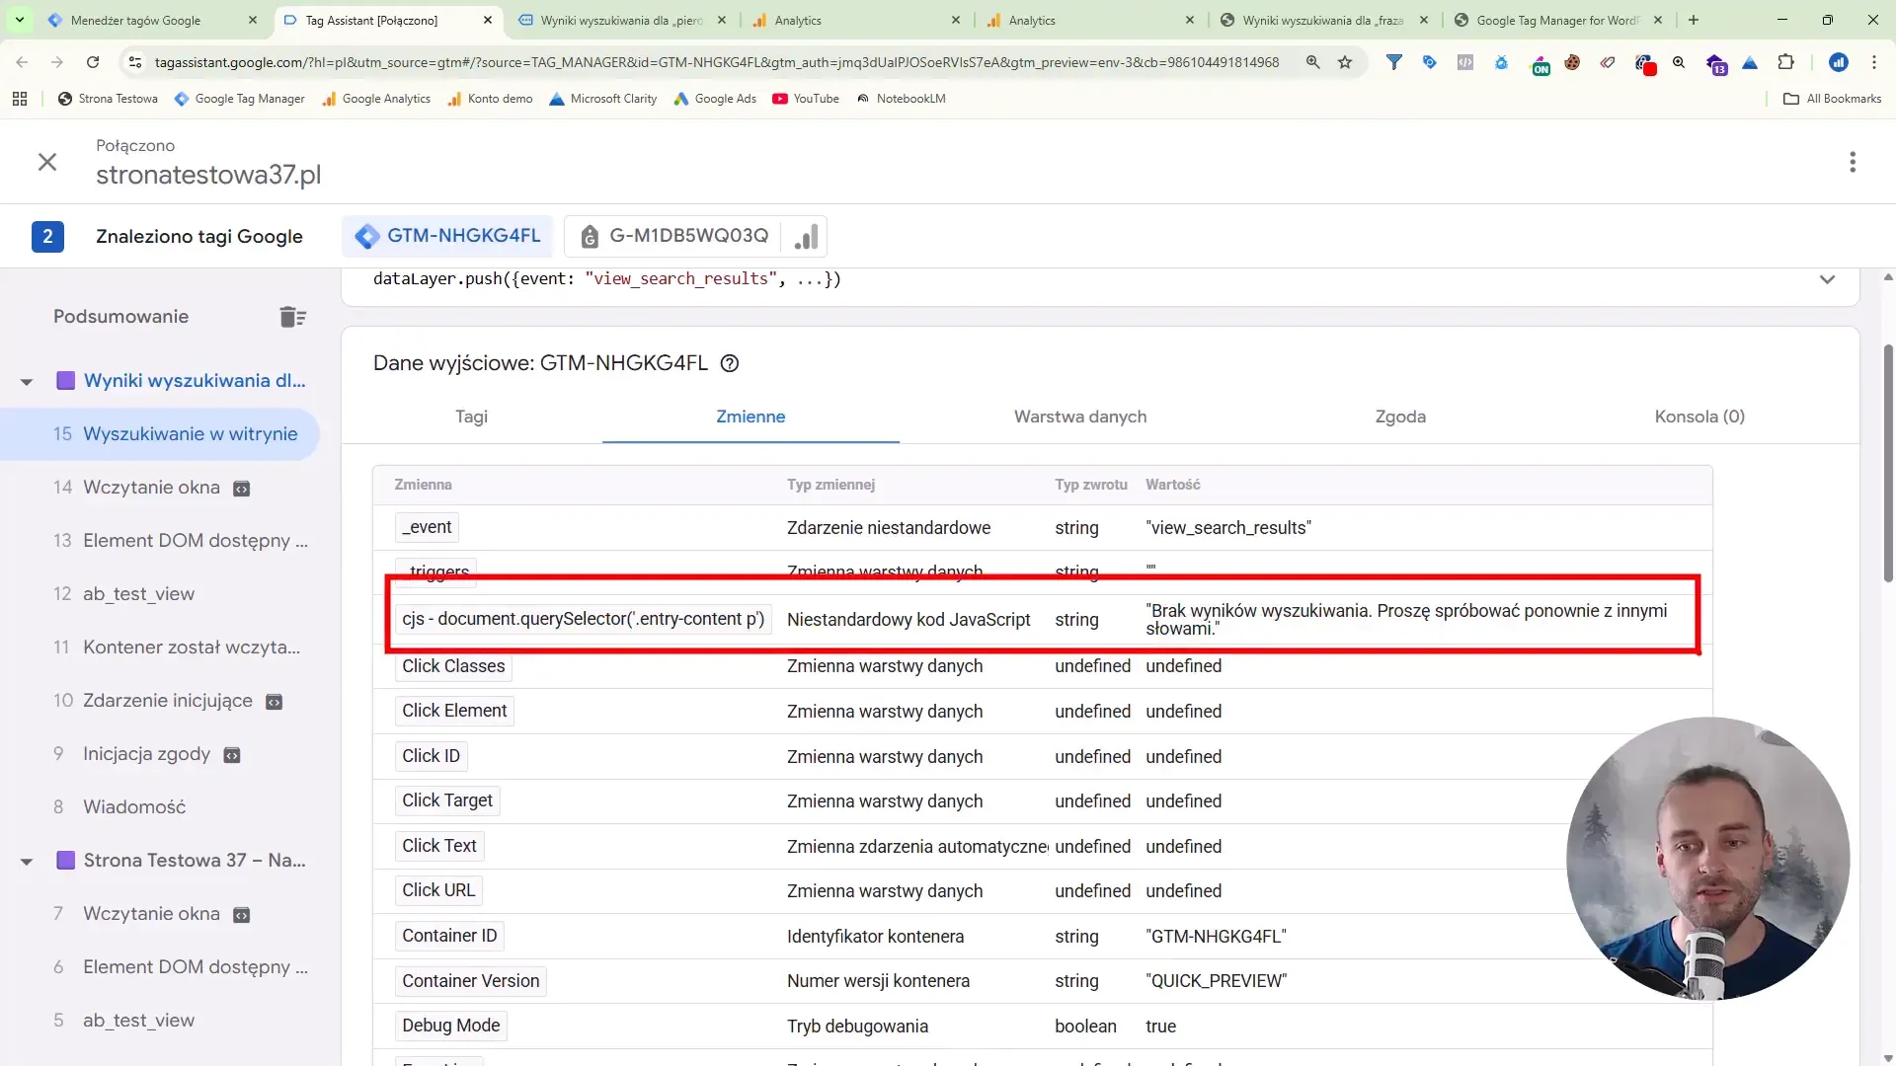The width and height of the screenshot is (1896, 1066).
Task: Open the apps grid icon in bookmarks bar
Action: pos(20,99)
